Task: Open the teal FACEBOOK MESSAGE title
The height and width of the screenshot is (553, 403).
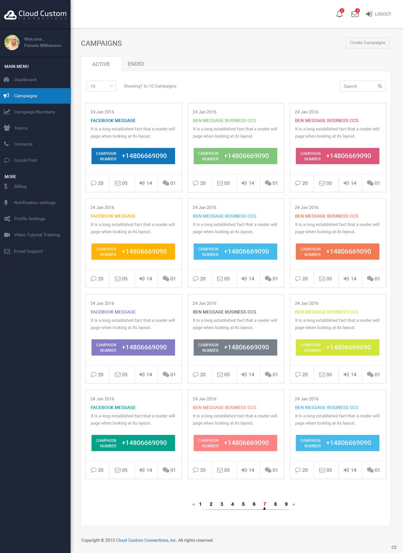Action: click(113, 407)
